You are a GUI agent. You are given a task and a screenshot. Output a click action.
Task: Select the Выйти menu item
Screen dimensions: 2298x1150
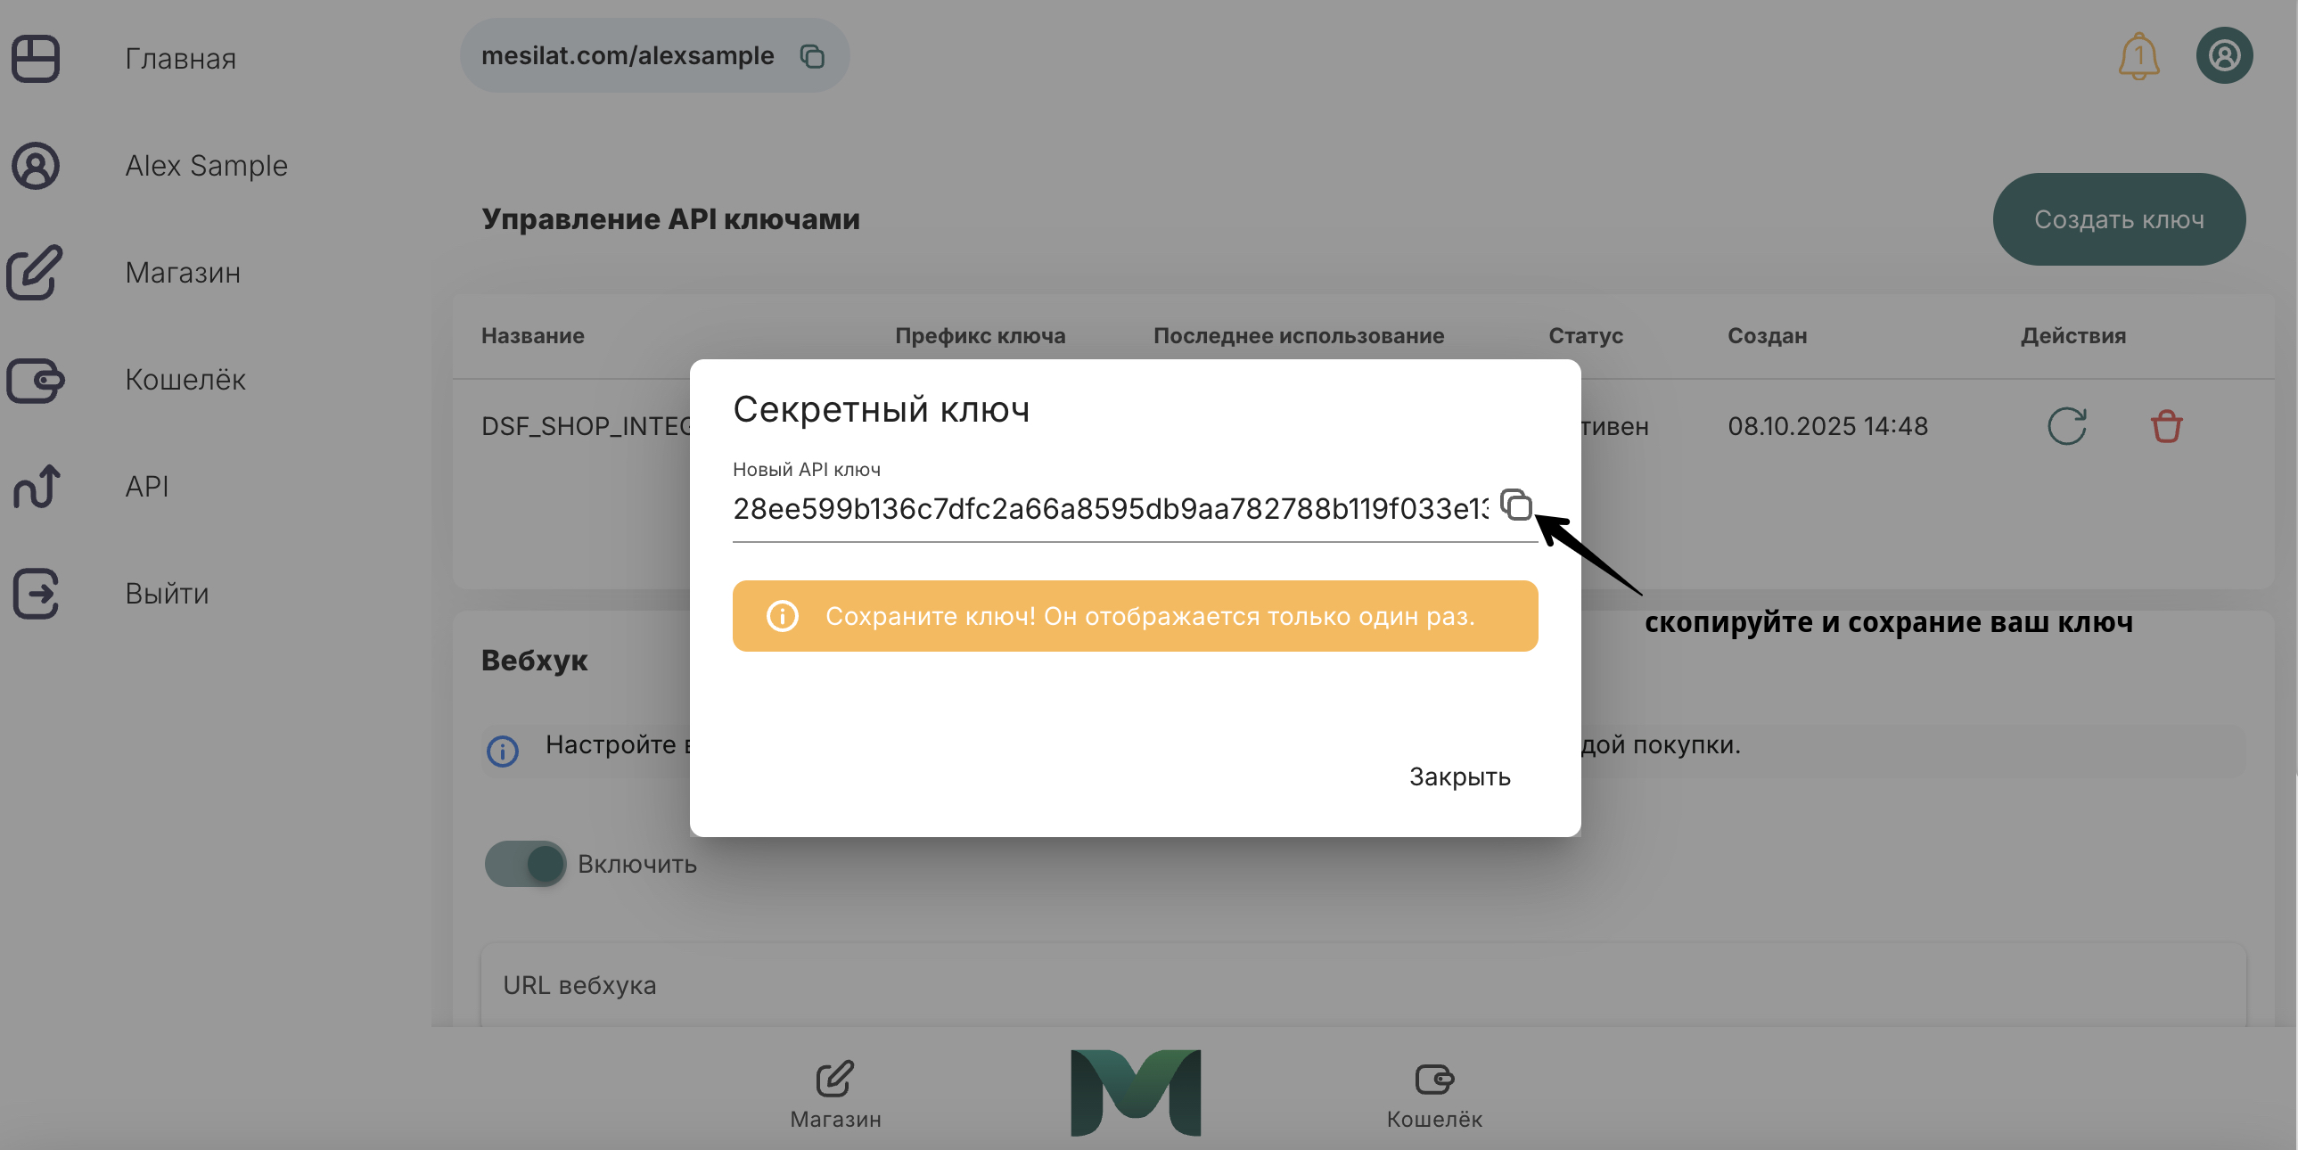(167, 595)
